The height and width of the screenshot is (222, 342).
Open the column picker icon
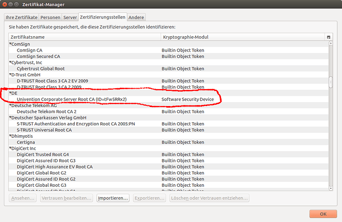point(328,37)
